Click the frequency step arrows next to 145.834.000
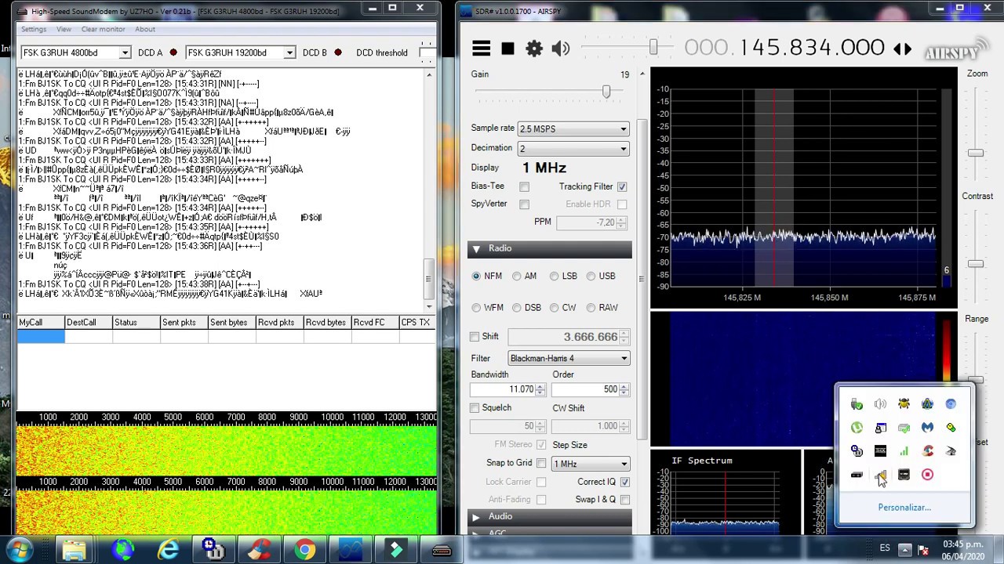The height and width of the screenshot is (564, 1004). tap(903, 49)
